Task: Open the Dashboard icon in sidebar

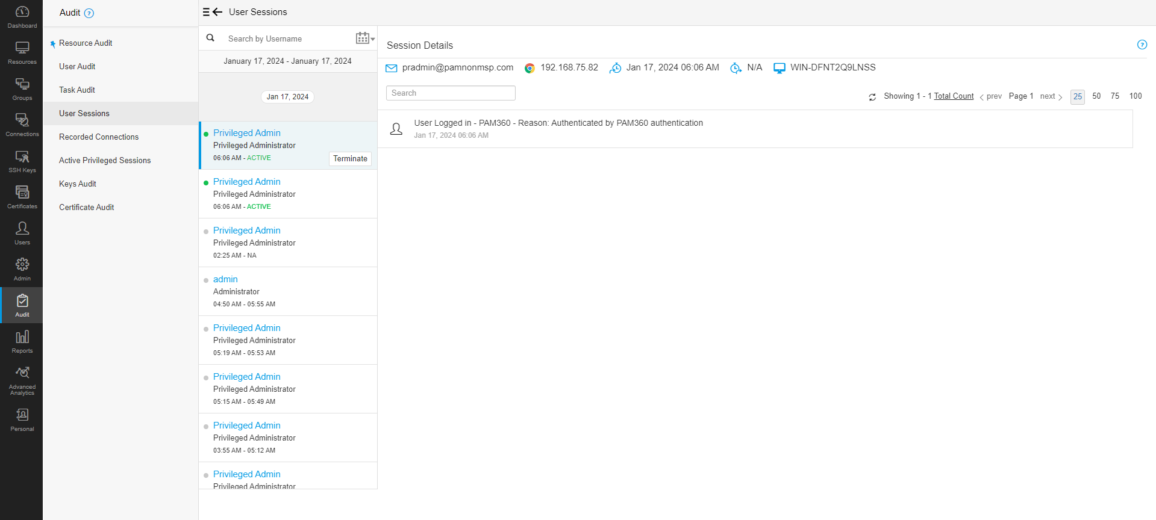Action: pos(22,17)
